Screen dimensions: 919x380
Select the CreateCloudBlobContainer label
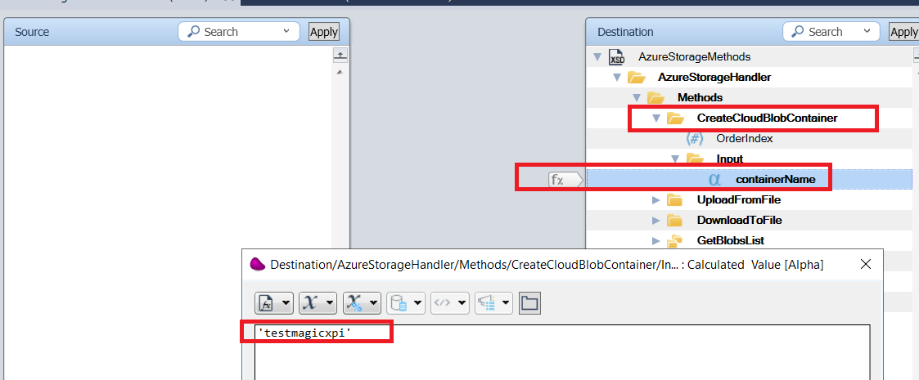pos(768,118)
